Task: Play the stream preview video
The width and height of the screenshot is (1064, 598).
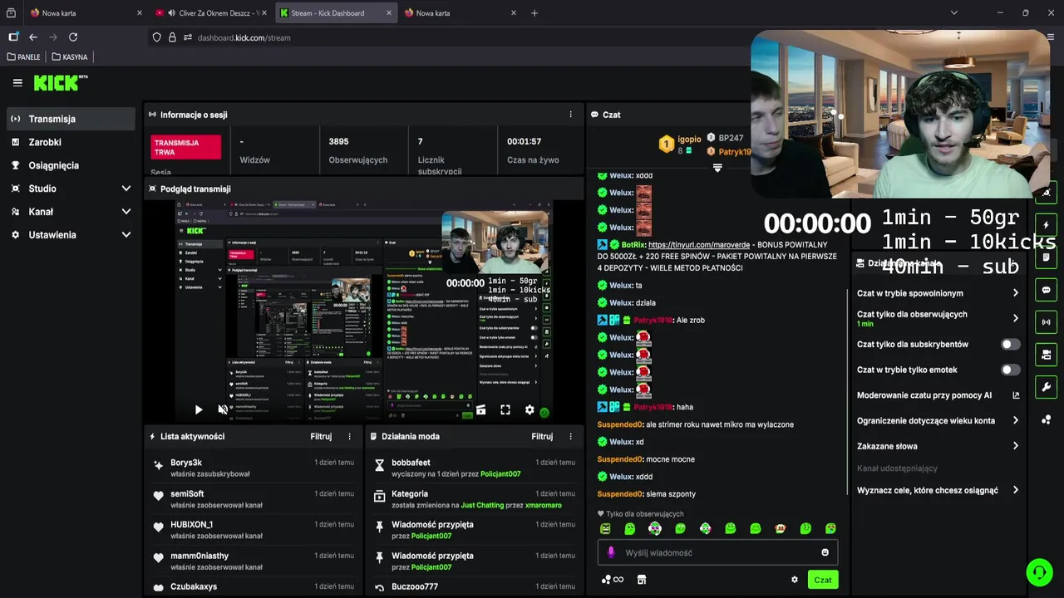Action: (198, 409)
